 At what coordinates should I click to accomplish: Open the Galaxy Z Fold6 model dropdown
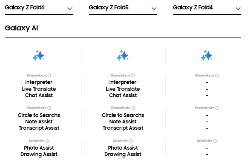pyautogui.click(x=39, y=9)
